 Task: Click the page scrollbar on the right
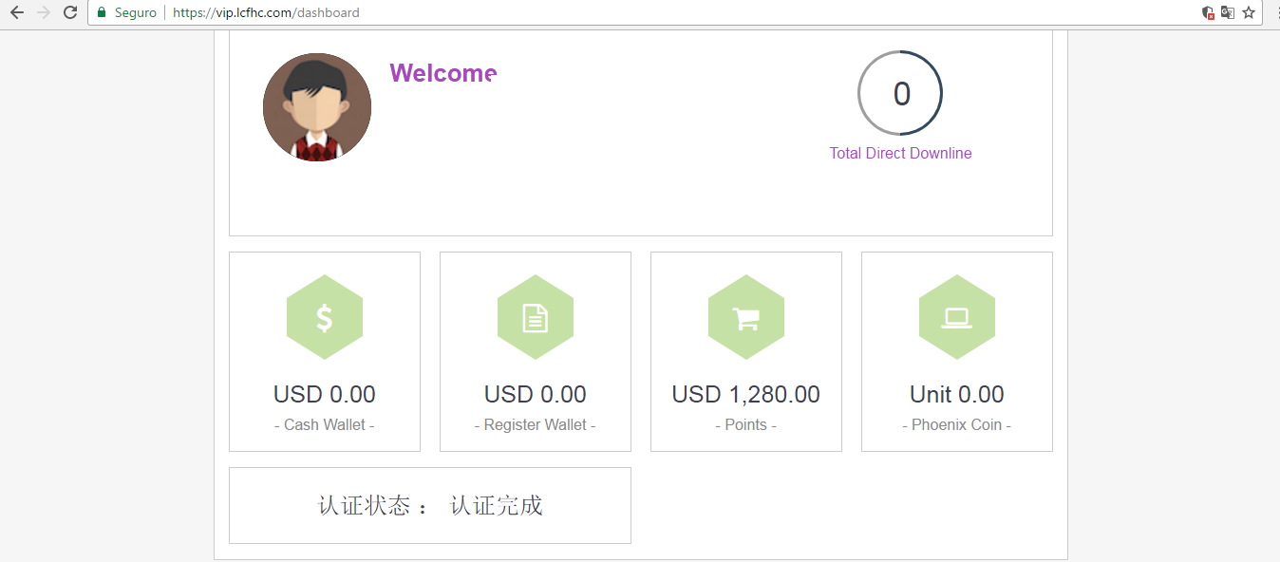pos(1275,285)
